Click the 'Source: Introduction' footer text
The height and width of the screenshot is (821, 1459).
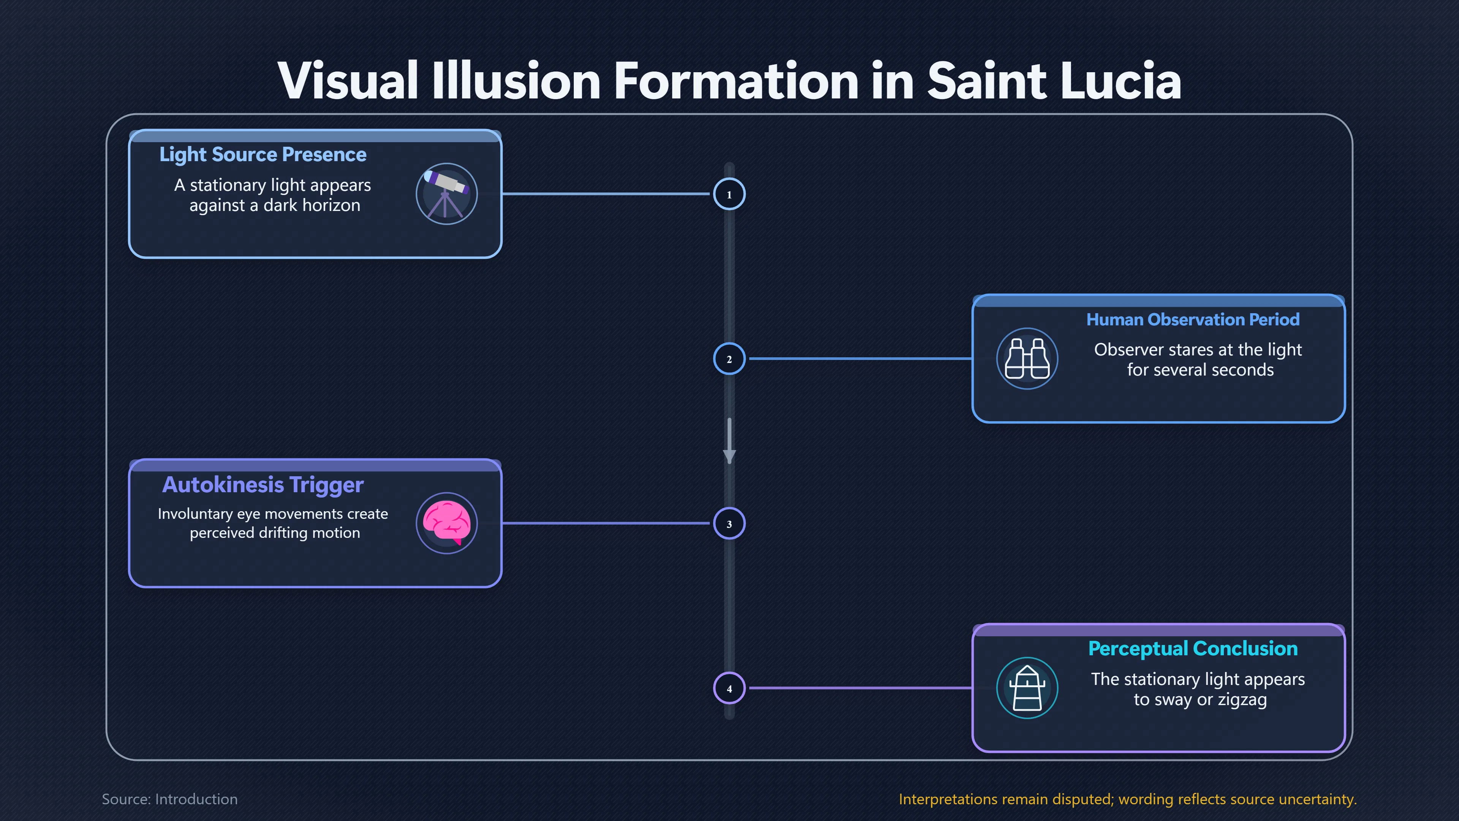[170, 799]
